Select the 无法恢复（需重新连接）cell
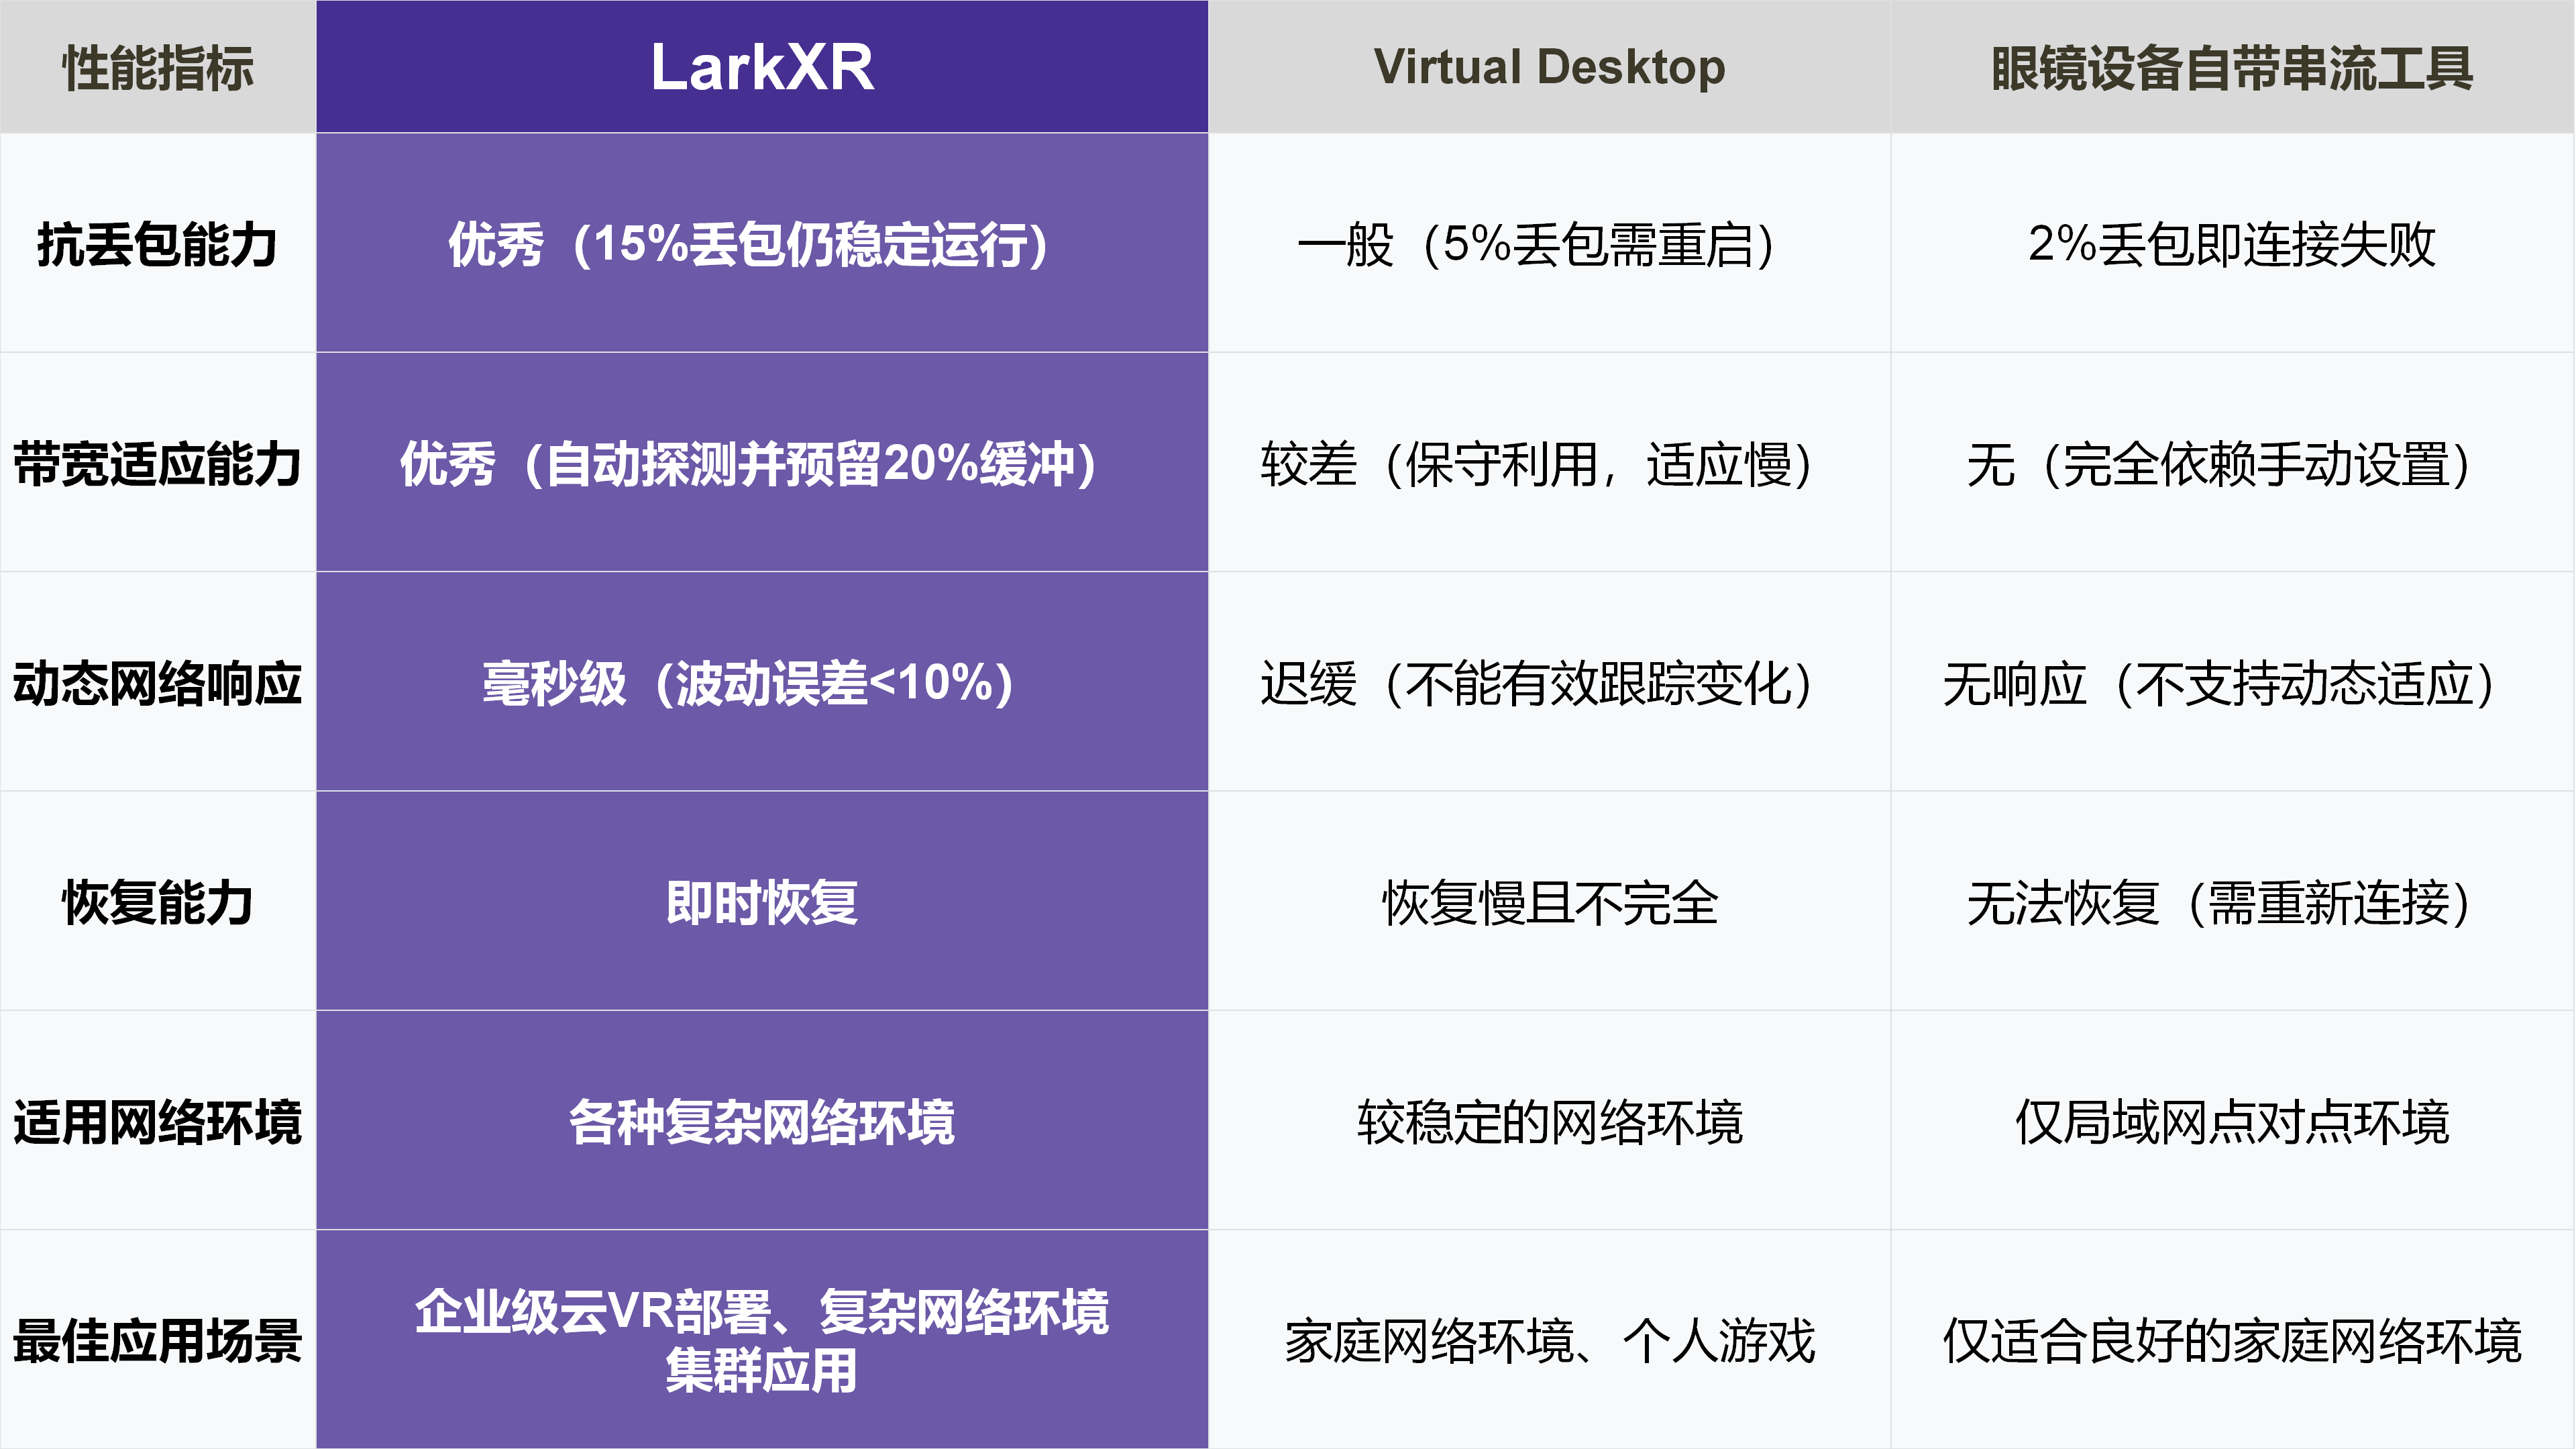This screenshot has height=1449, width=2576. [x=2220, y=902]
